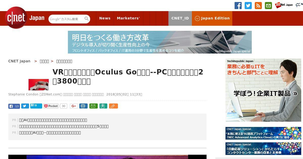
Task: Open the Facebook icon in the top bar
Action: tap(238, 6)
